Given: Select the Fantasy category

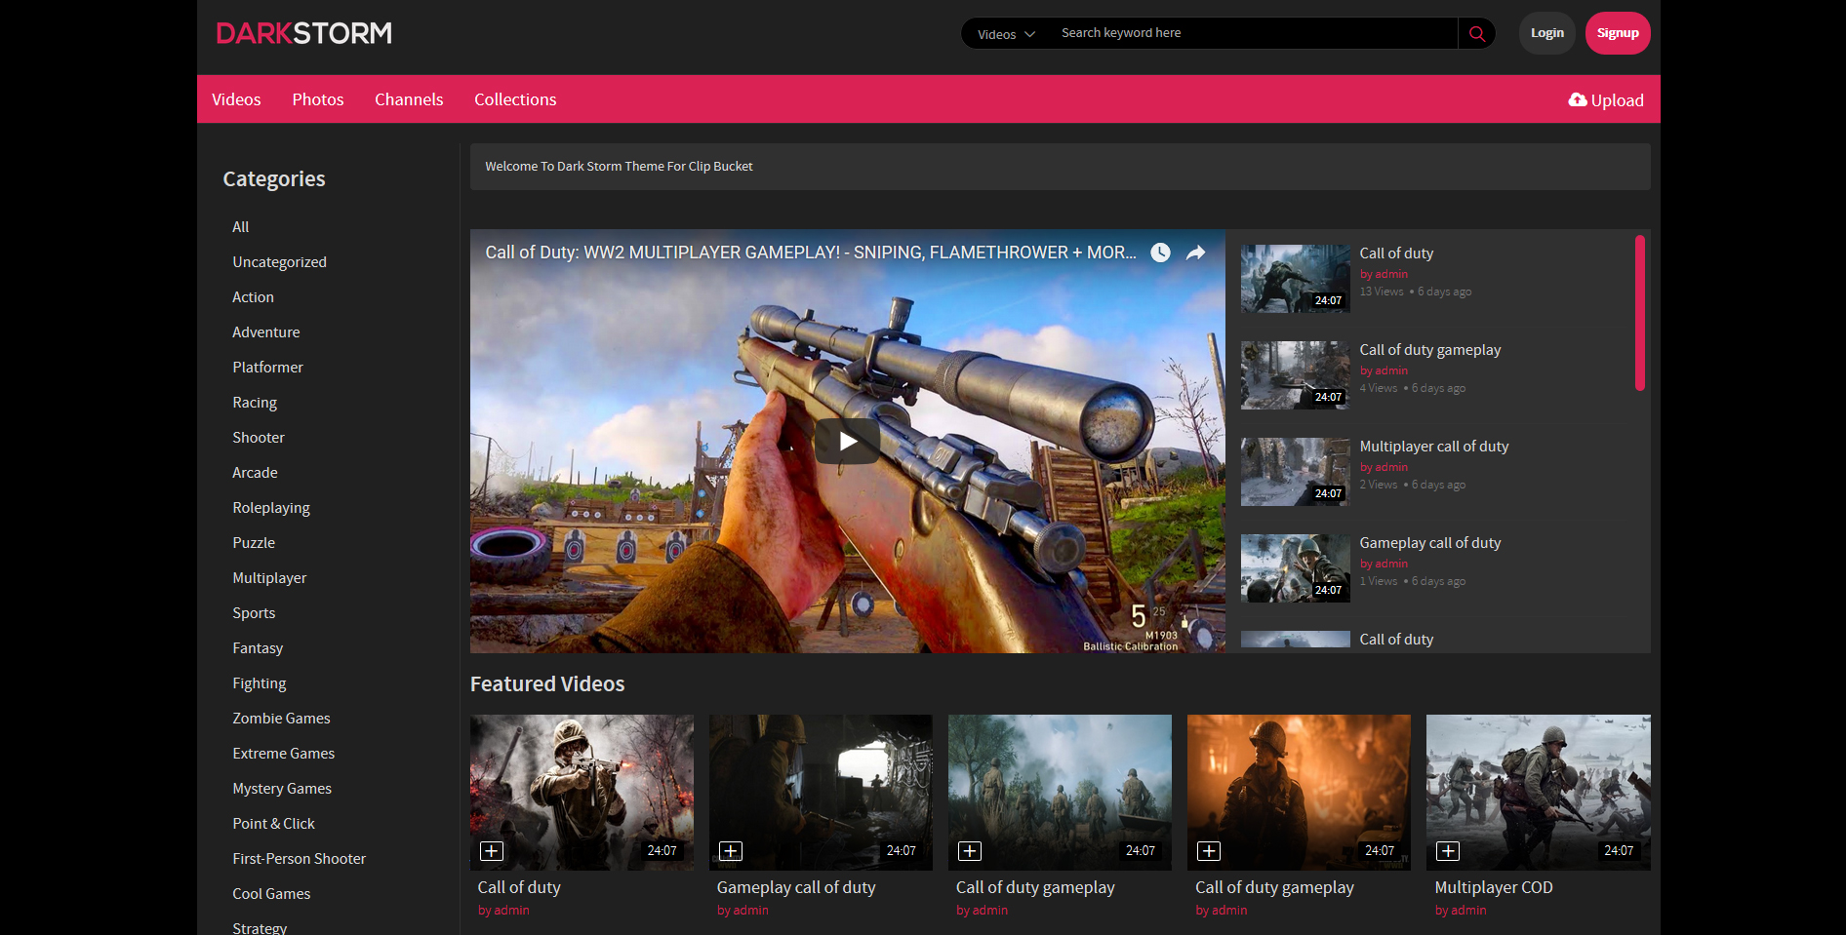Looking at the screenshot, I should point(258,648).
